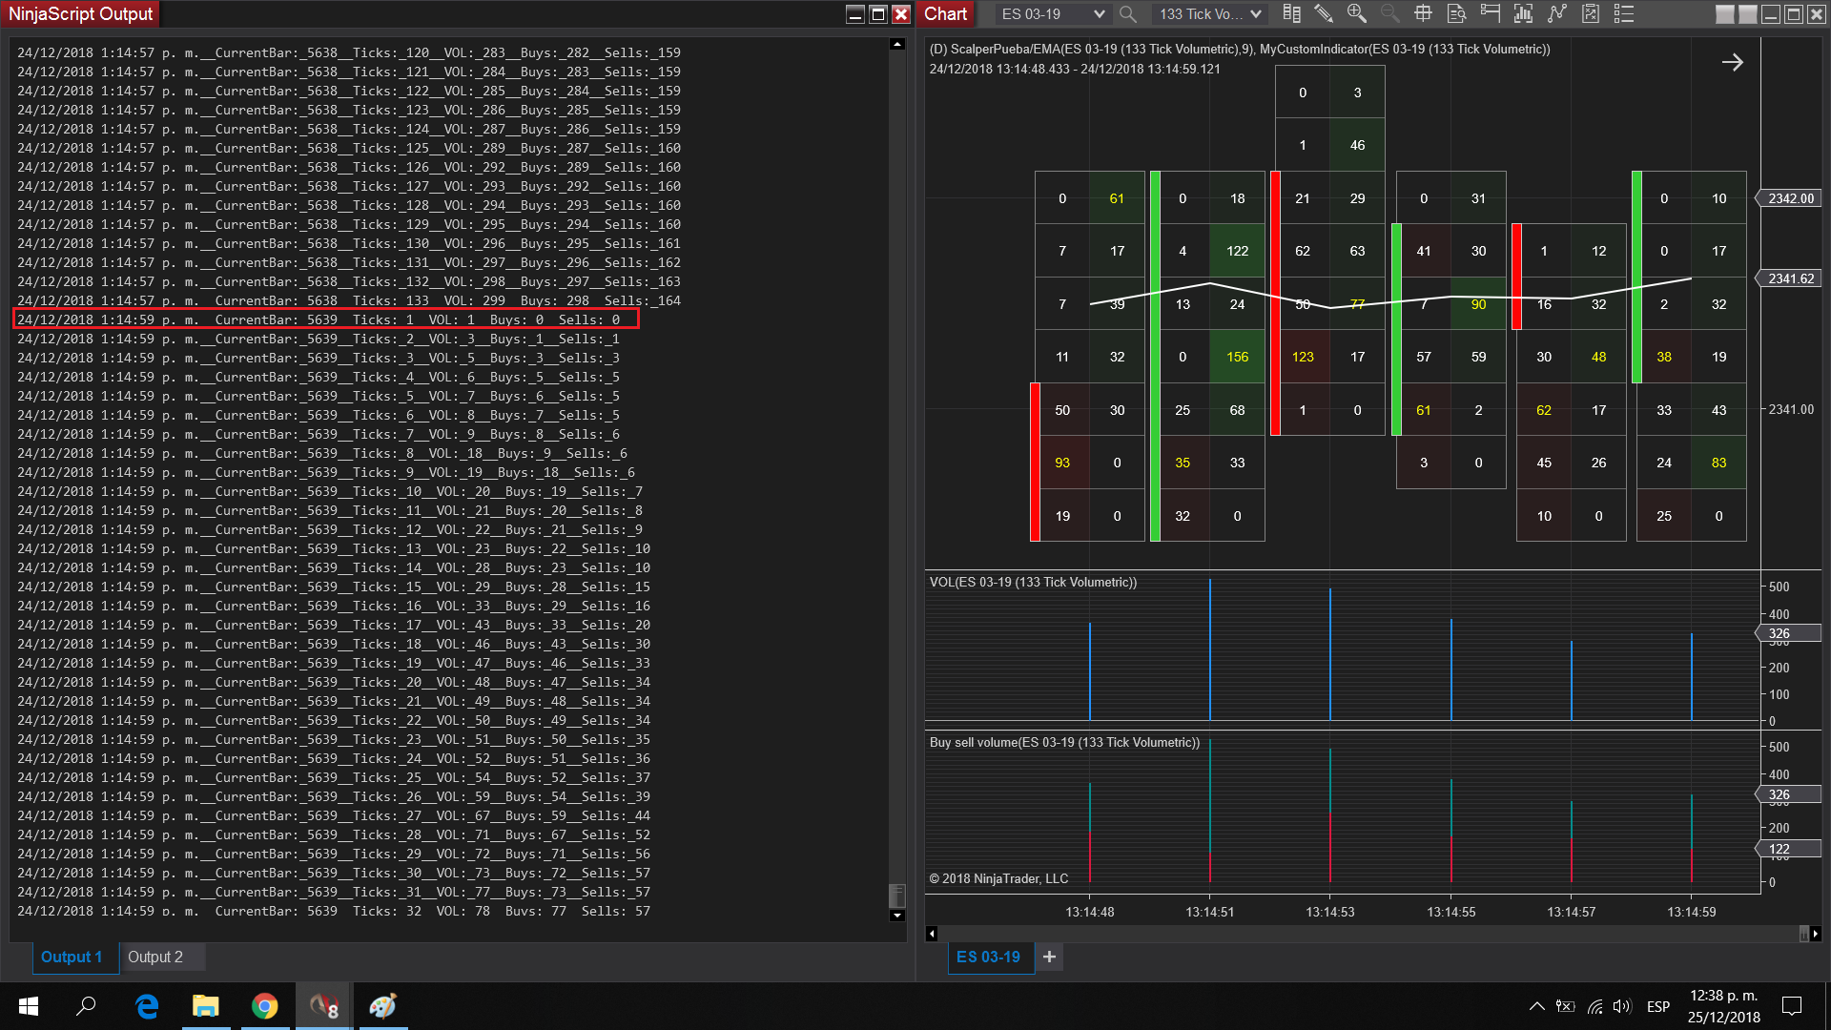Expand the 133 Tick Volumetric interval dropdown
The width and height of the screenshot is (1831, 1030).
point(1255,14)
